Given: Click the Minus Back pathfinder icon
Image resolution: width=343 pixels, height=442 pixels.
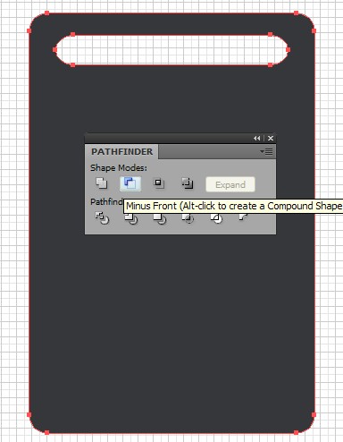Looking at the screenshot, I should point(243,217).
